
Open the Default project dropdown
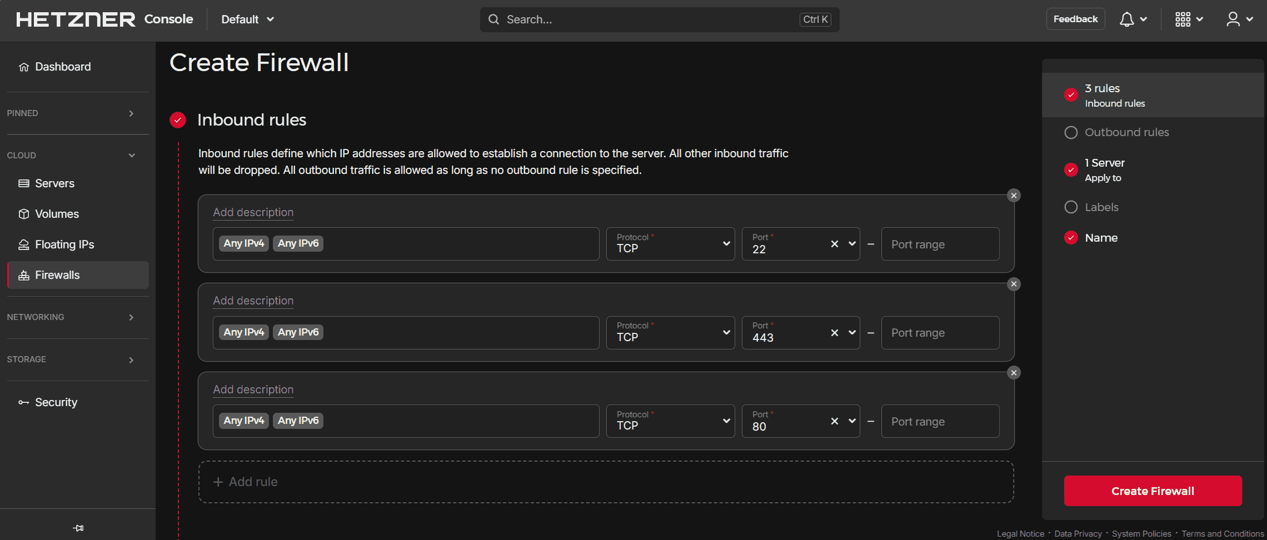pos(248,19)
